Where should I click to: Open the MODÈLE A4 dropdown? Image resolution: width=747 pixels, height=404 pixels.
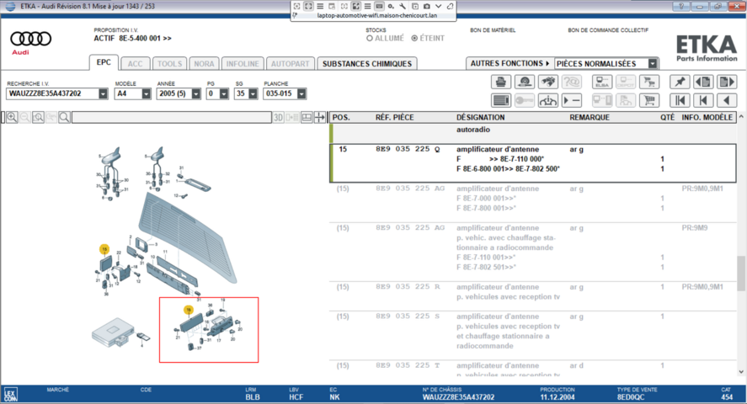(x=146, y=93)
